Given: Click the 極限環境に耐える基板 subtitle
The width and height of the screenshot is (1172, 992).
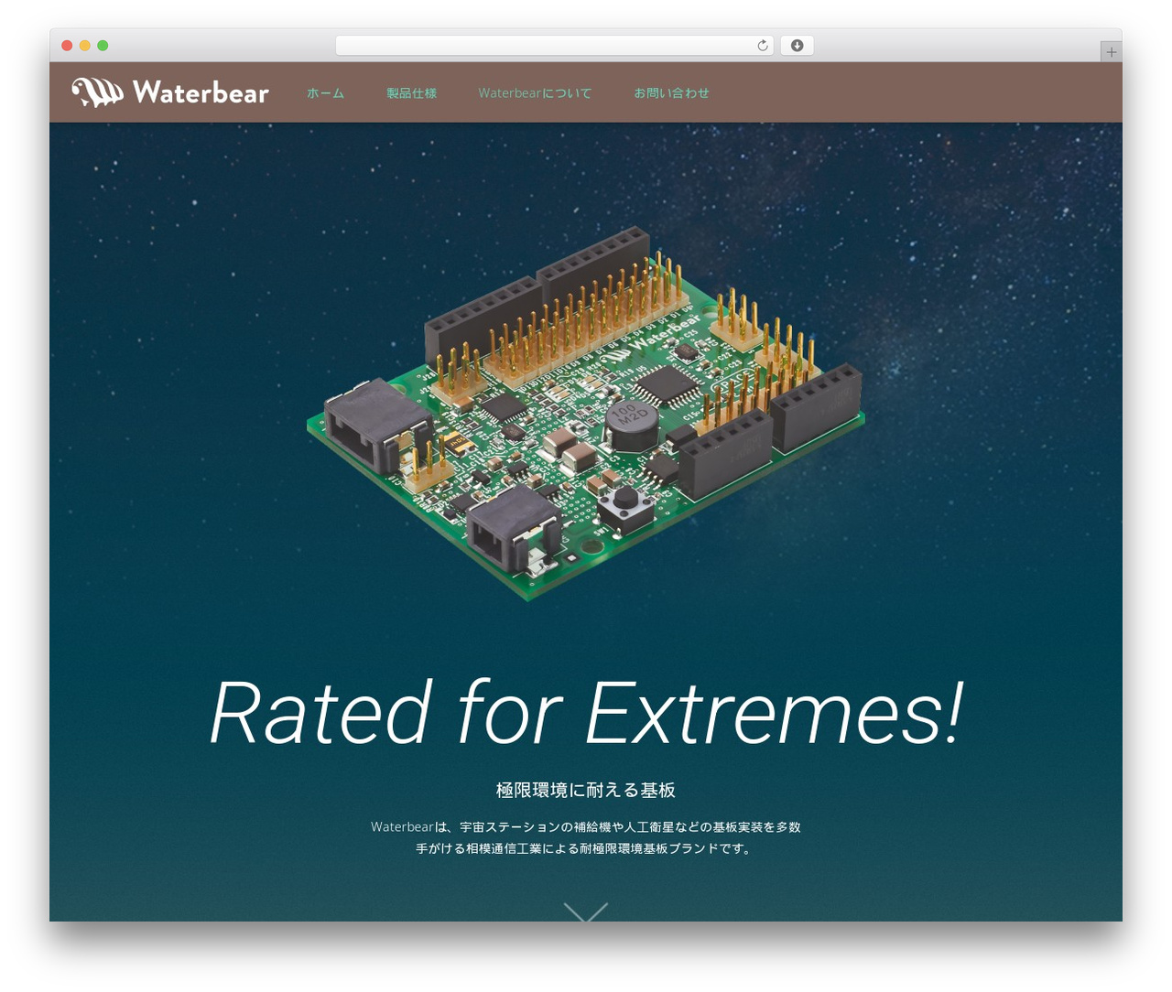Looking at the screenshot, I should 586,790.
